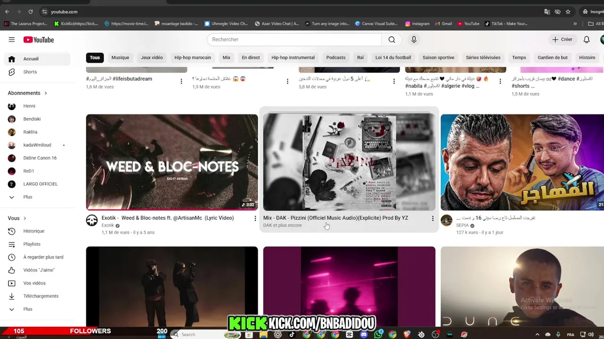Open TikTok bookmark
Viewport: 604px width, 339px height.
pyautogui.click(x=506, y=24)
